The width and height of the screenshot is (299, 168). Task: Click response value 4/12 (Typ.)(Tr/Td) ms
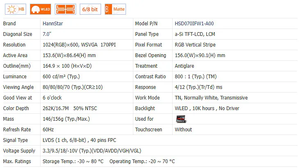click(x=198, y=87)
